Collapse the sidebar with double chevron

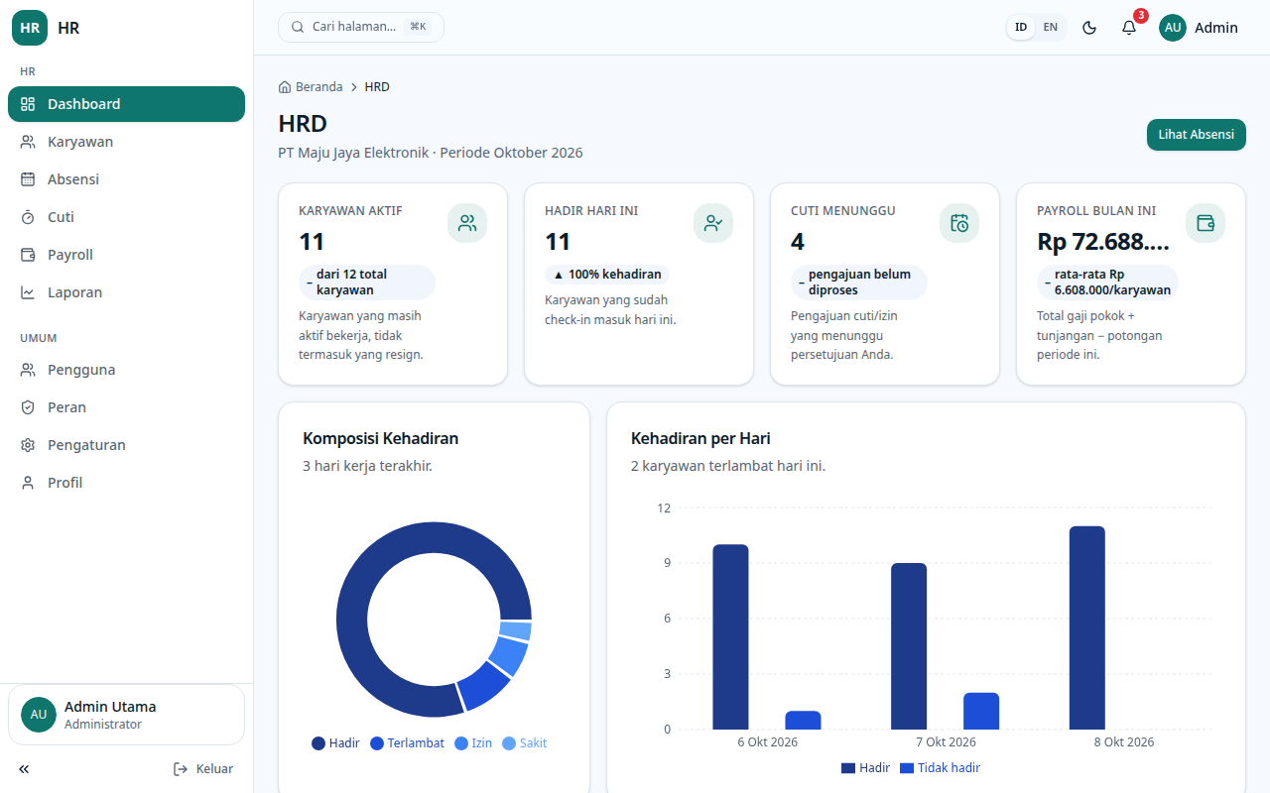(24, 769)
